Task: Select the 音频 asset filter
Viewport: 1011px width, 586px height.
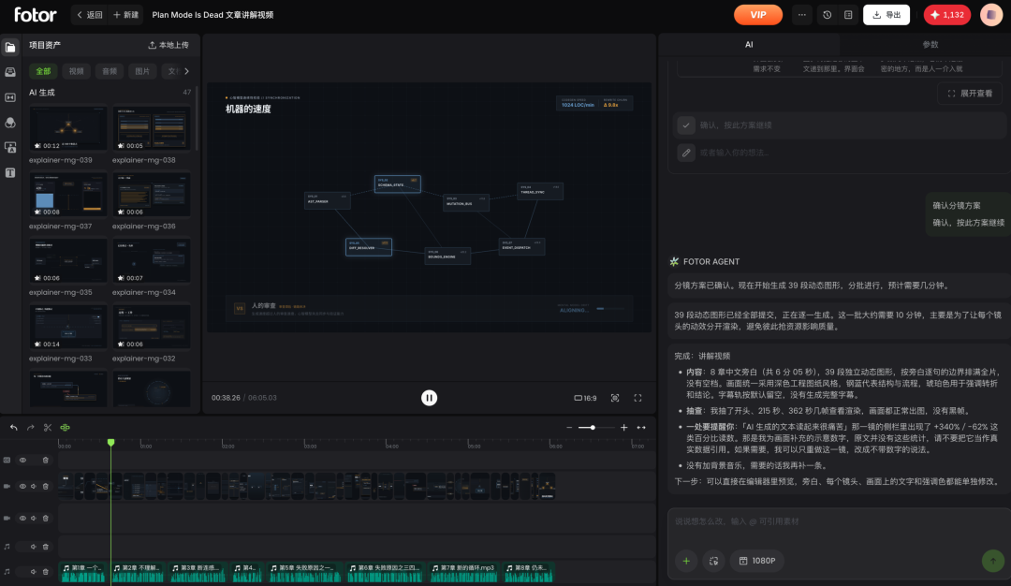Action: 110,71
